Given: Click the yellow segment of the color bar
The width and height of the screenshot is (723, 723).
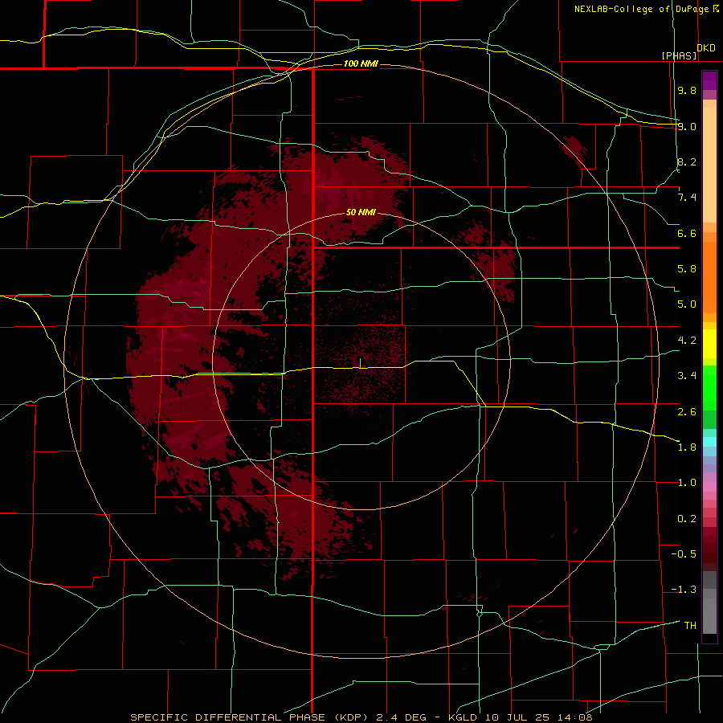Looking at the screenshot, I should [x=709, y=344].
